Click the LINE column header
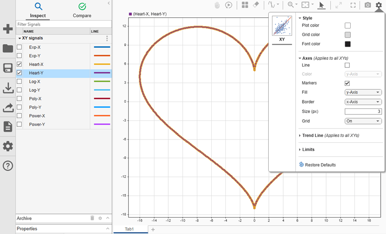The height and width of the screenshot is (234, 386). pos(101,31)
